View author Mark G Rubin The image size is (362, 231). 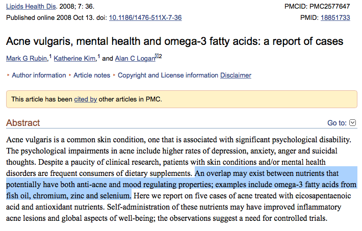27,59
